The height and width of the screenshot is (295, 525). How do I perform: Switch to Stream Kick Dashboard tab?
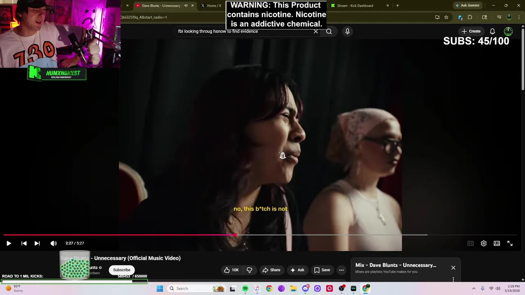(355, 6)
